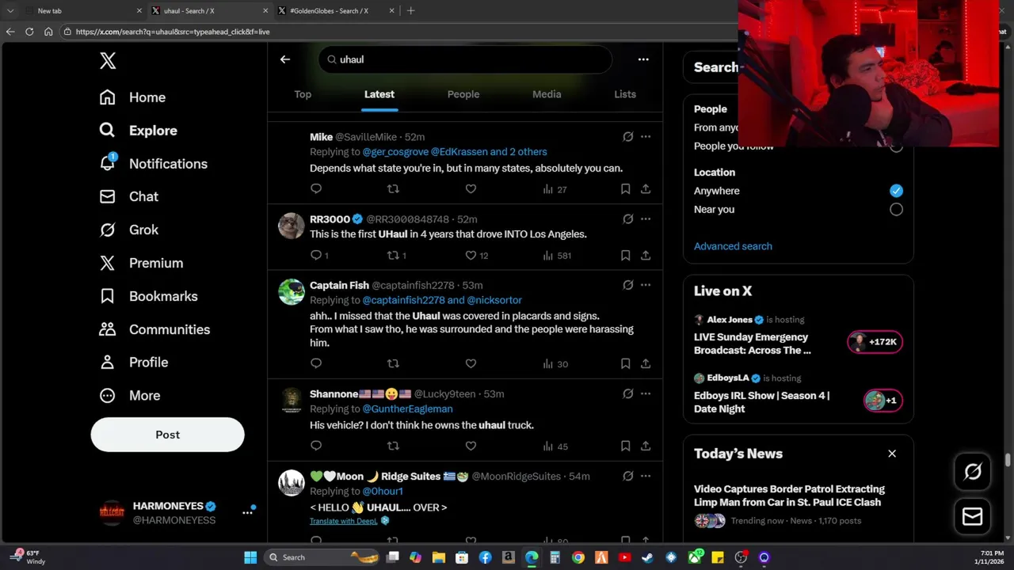This screenshot has width=1014, height=570.
Task: Switch to the People tab
Action: (x=463, y=94)
